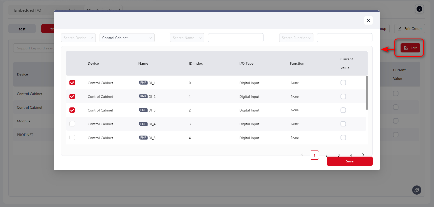The image size is (434, 207).
Task: Click the name search text field
Action: 236,38
